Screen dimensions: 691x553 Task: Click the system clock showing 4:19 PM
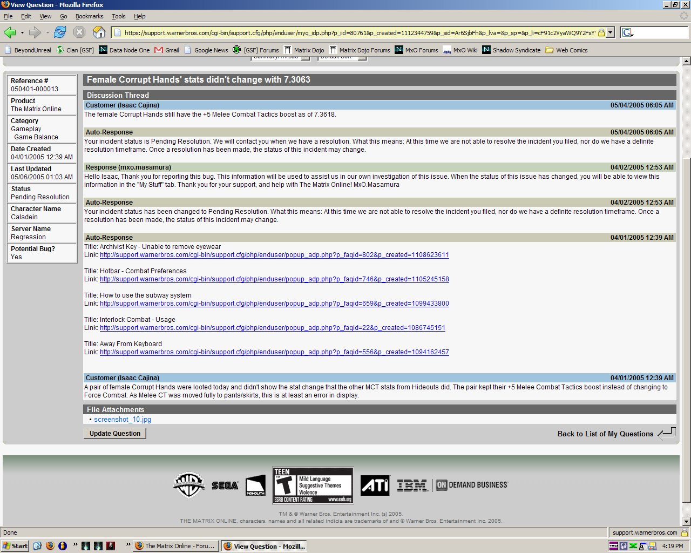coord(673,546)
